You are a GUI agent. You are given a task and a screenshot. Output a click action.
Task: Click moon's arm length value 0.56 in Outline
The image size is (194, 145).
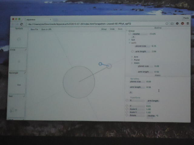tap(157, 72)
